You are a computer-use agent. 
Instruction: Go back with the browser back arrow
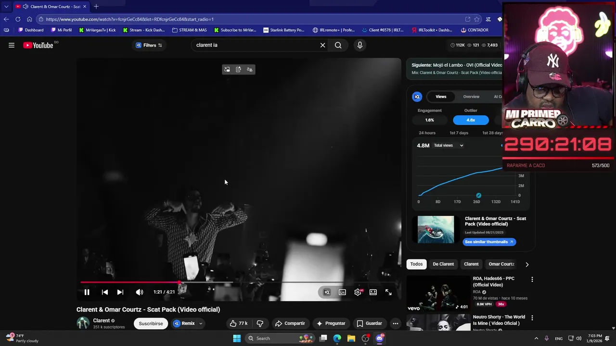coord(6,19)
